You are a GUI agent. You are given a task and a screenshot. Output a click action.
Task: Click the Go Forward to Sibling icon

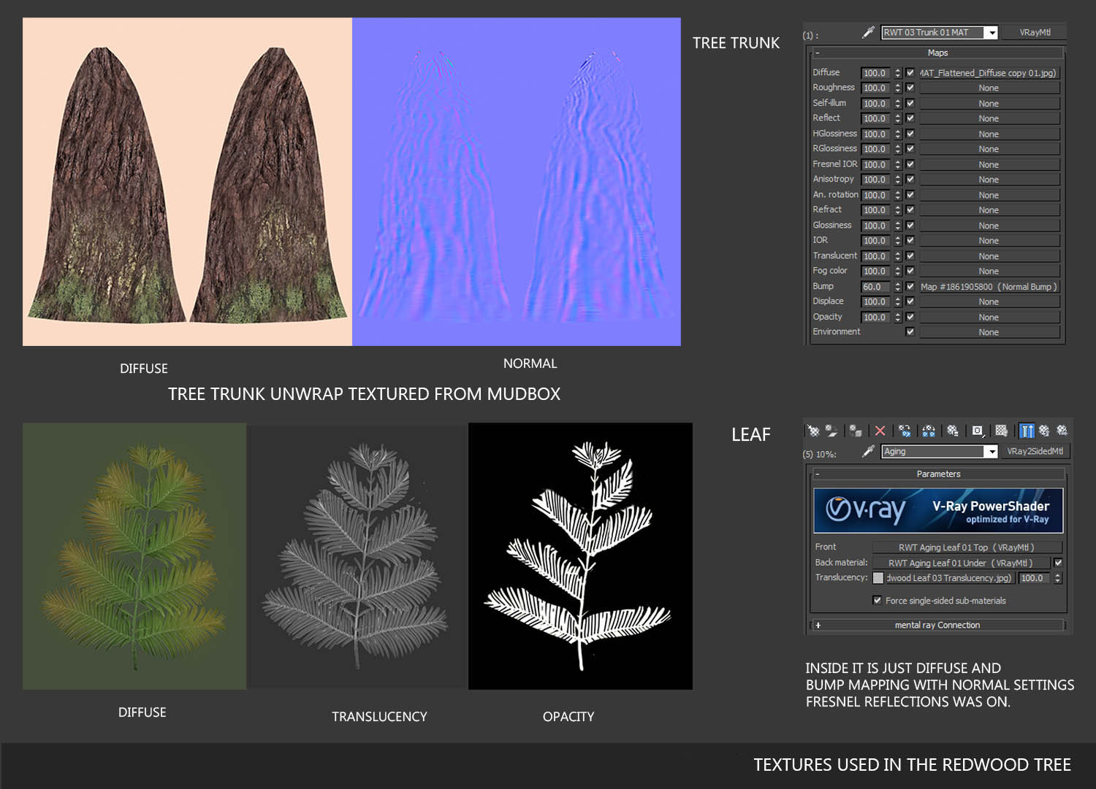point(1062,431)
